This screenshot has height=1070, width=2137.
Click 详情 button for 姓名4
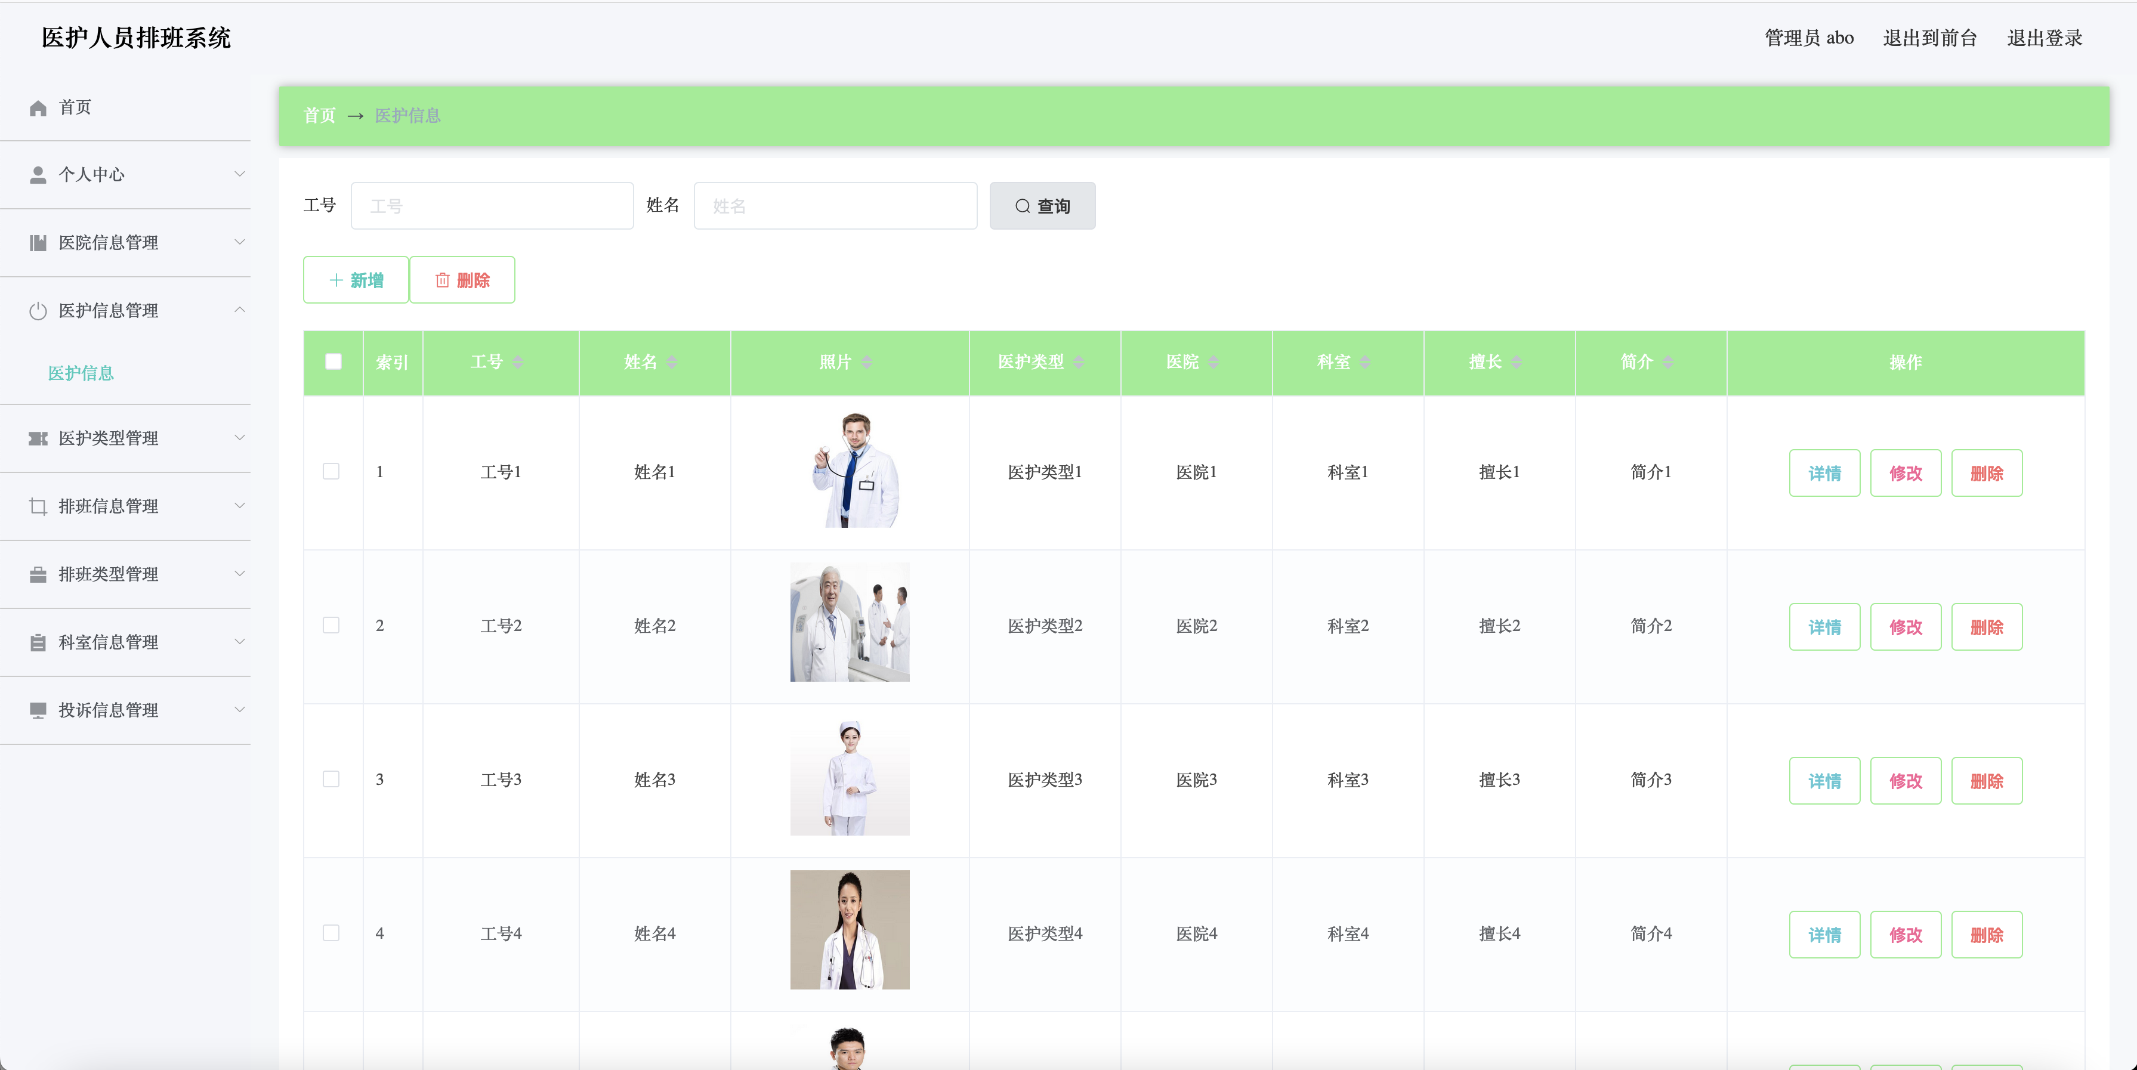coord(1824,935)
